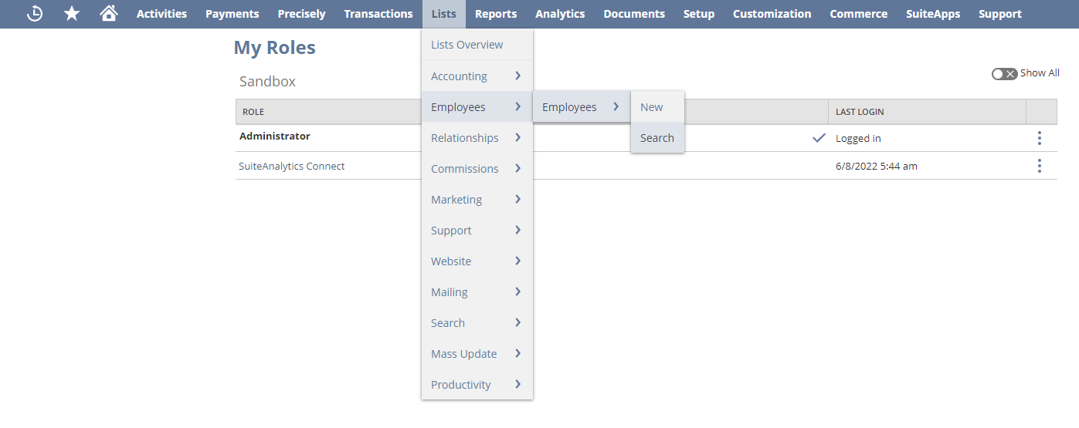The width and height of the screenshot is (1079, 428).
Task: Choose New in Employees submenu
Action: [x=652, y=107]
